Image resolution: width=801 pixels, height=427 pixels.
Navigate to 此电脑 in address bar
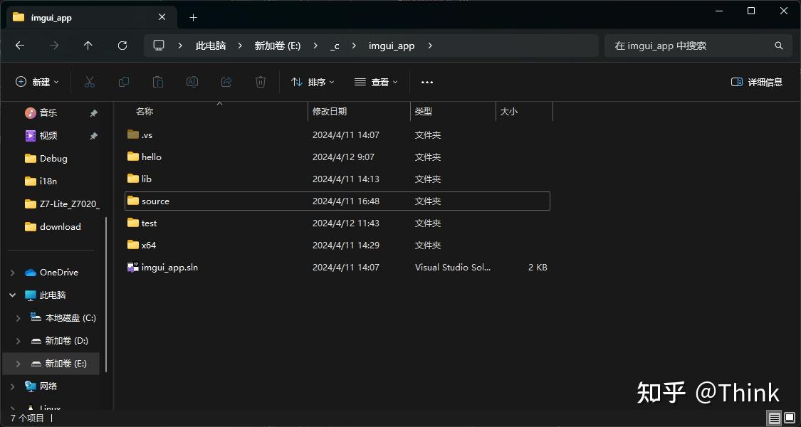point(211,46)
